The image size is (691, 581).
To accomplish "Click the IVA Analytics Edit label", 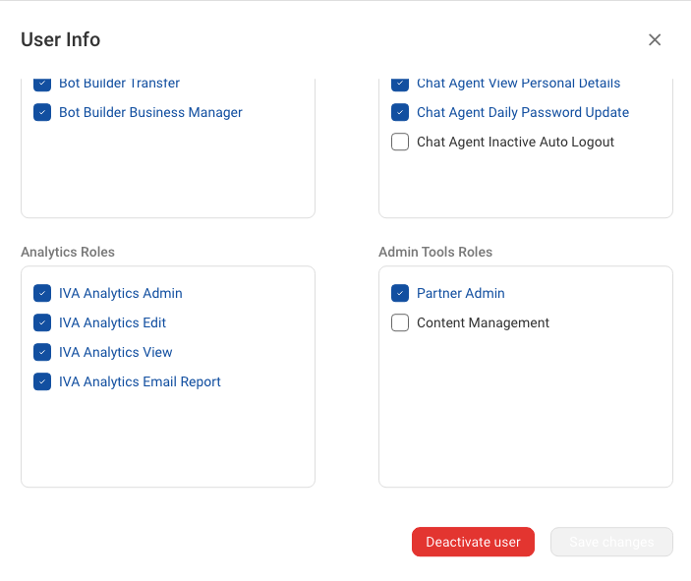I will pyautogui.click(x=112, y=323).
